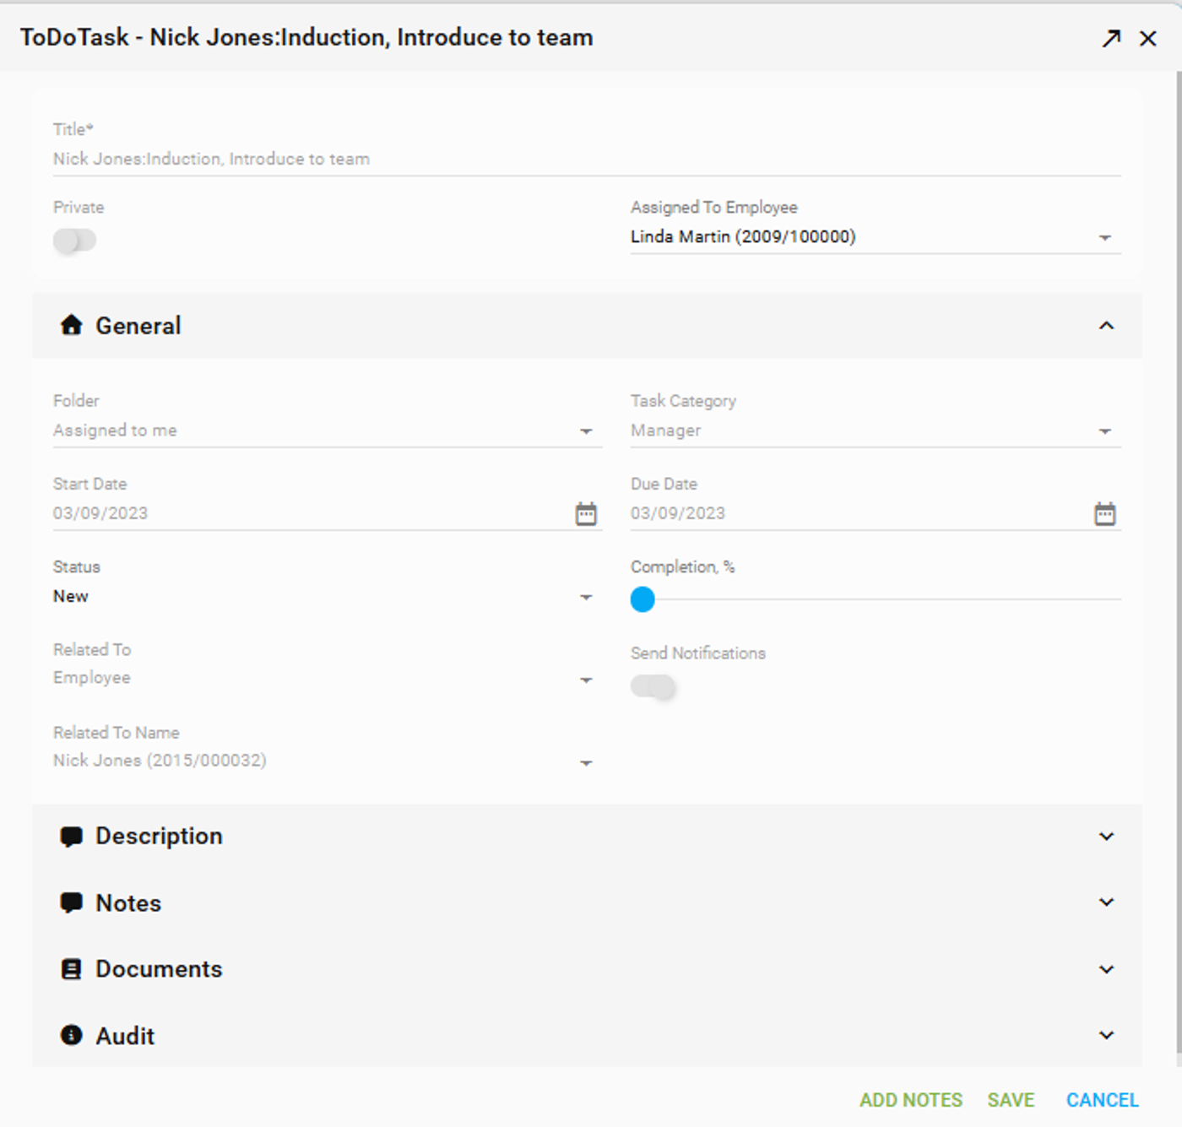Click the General section heading
1182x1127 pixels.
[x=138, y=326]
